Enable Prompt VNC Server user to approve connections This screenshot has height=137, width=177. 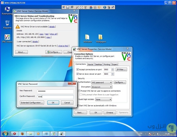click(x=79, y=91)
